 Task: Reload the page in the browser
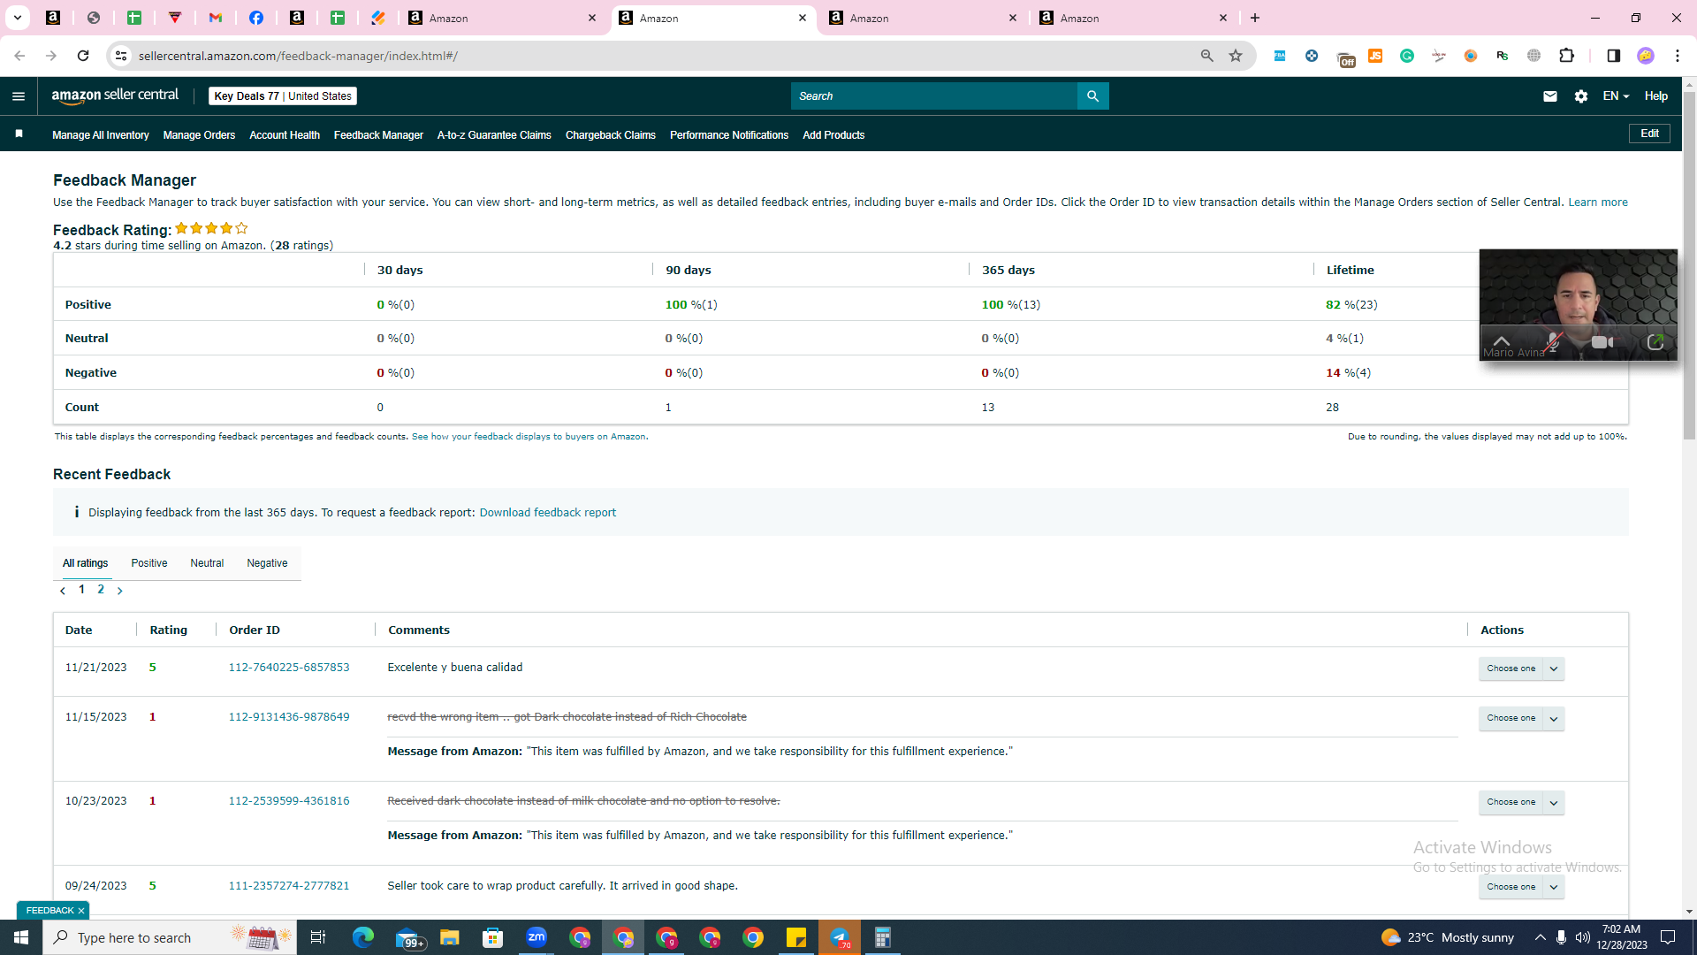point(83,56)
